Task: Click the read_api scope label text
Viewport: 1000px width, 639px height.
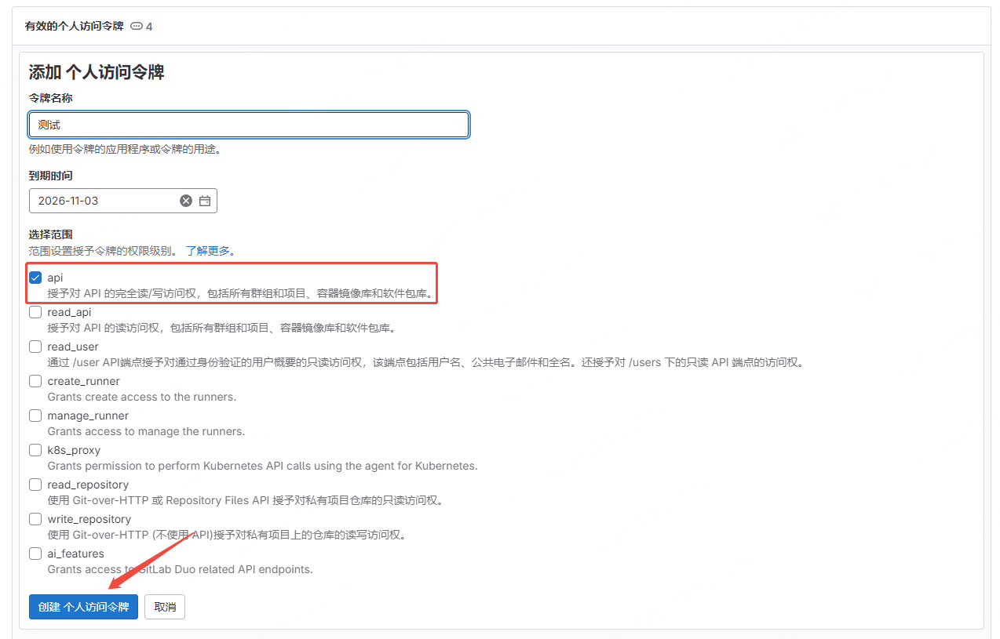Action: point(69,312)
